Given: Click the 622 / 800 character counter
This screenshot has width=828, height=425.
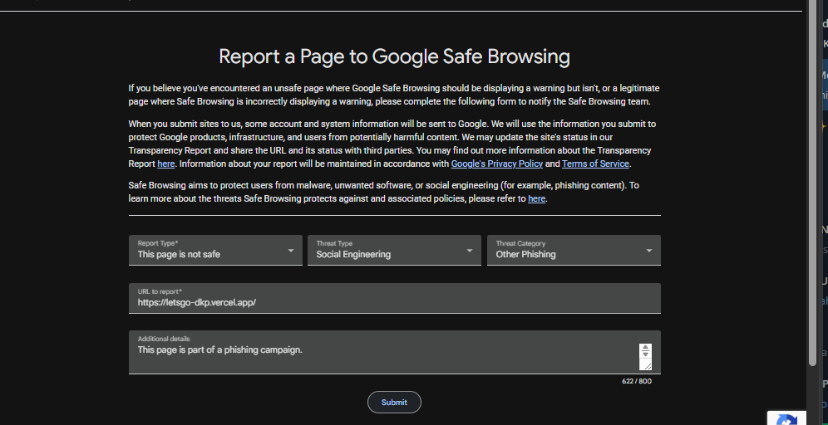Looking at the screenshot, I should pos(636,381).
